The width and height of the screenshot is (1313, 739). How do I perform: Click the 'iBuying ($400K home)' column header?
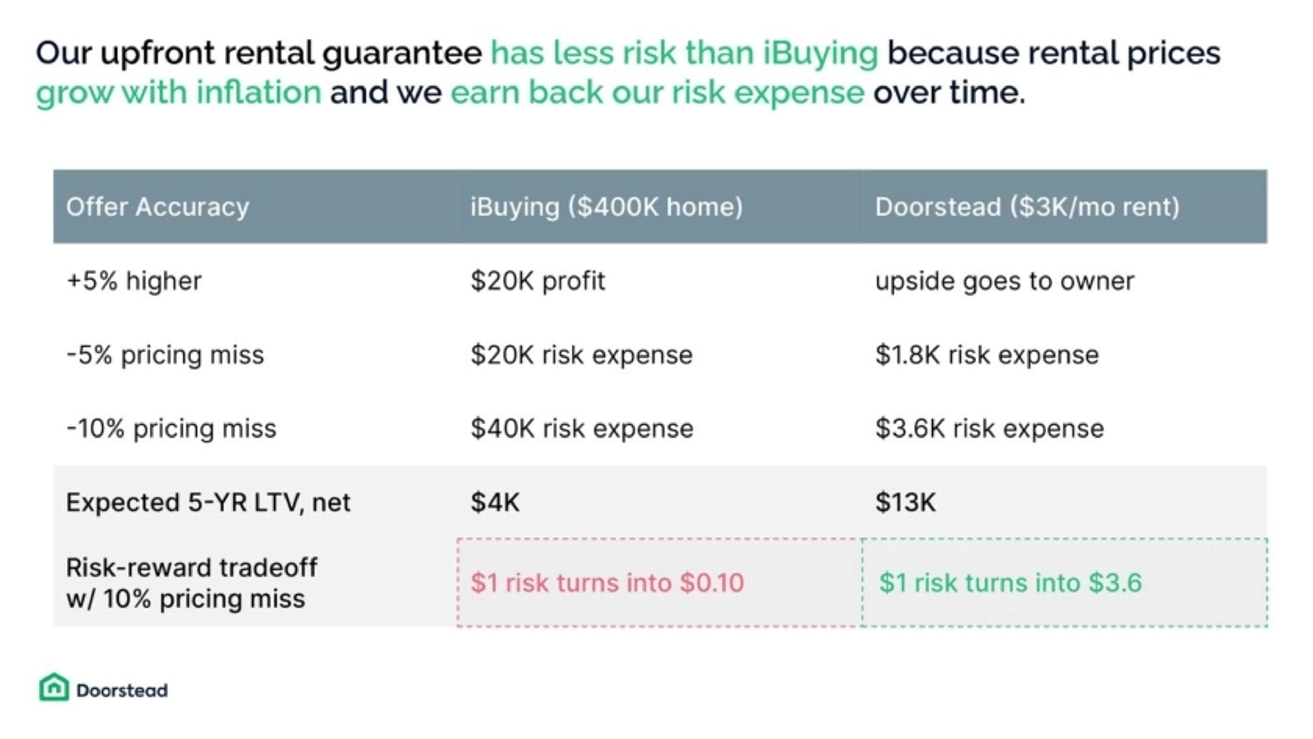pyautogui.click(x=606, y=207)
